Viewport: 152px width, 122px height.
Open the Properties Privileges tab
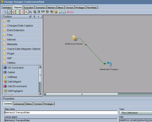[x=49, y=104]
